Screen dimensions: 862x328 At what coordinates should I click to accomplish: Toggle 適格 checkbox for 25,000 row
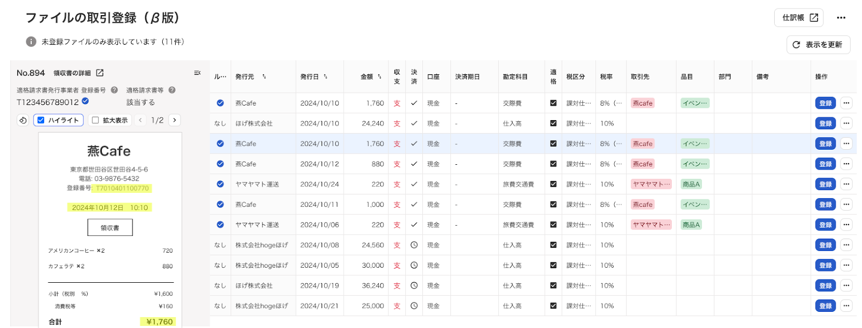point(553,306)
